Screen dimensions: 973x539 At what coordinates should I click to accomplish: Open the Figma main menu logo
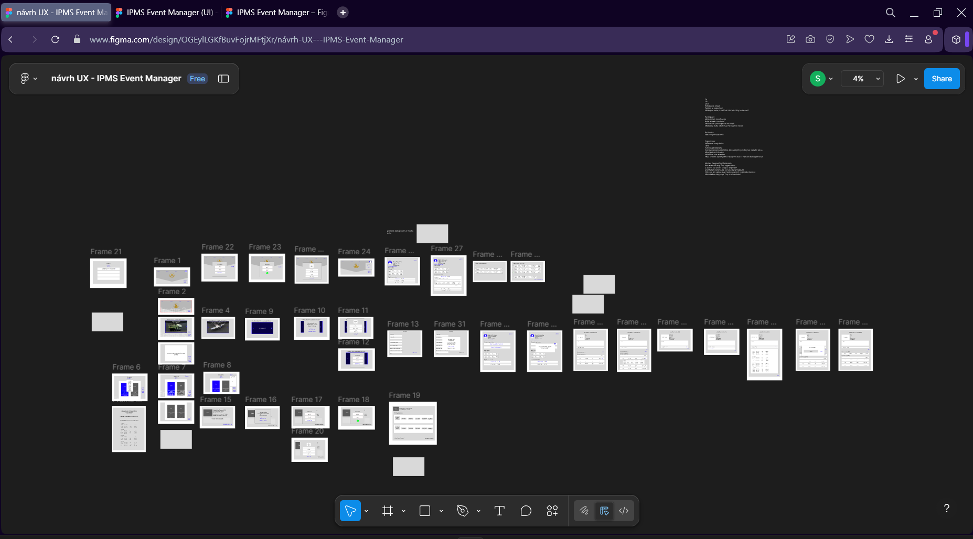(x=25, y=79)
